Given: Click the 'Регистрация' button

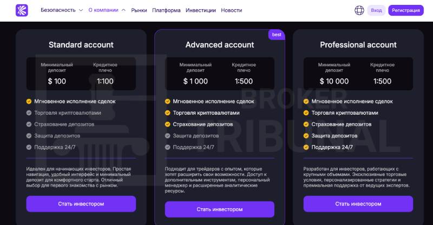Looking at the screenshot, I should 405,10.
